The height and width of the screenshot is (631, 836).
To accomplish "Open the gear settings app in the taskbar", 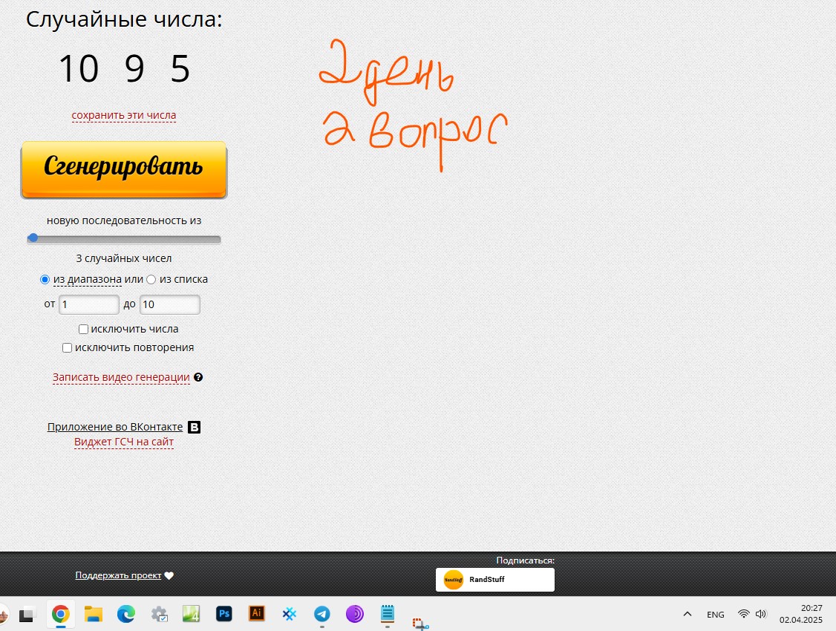I will tap(159, 615).
